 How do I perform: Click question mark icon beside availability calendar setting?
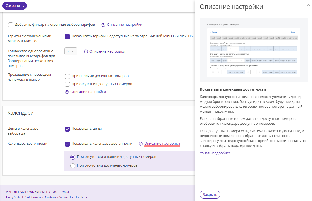[x=140, y=144]
